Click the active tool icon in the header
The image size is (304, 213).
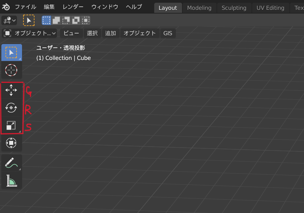click(29, 21)
